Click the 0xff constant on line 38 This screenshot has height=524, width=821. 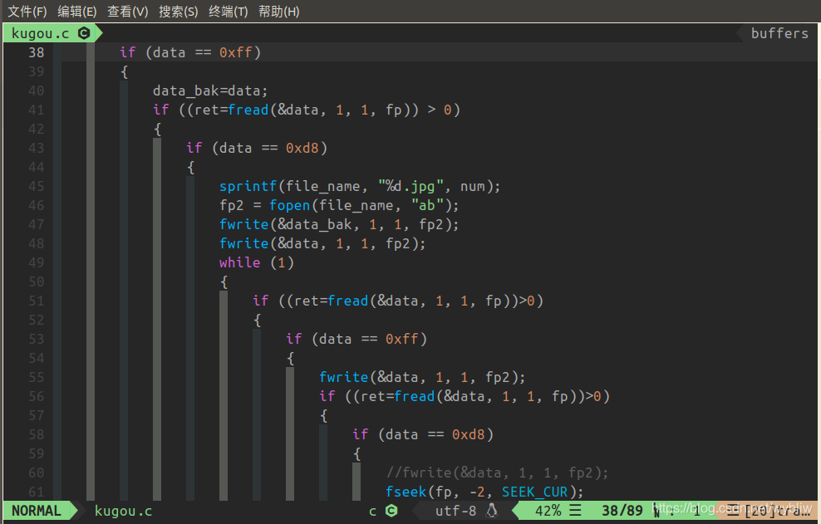tap(236, 53)
